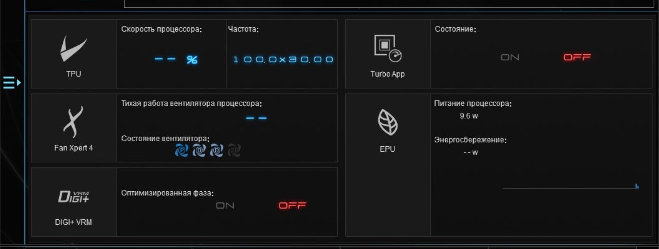Image resolution: width=659 pixels, height=249 pixels.
Task: Click the 100.0x30.00 frequency readout
Action: (x=283, y=59)
